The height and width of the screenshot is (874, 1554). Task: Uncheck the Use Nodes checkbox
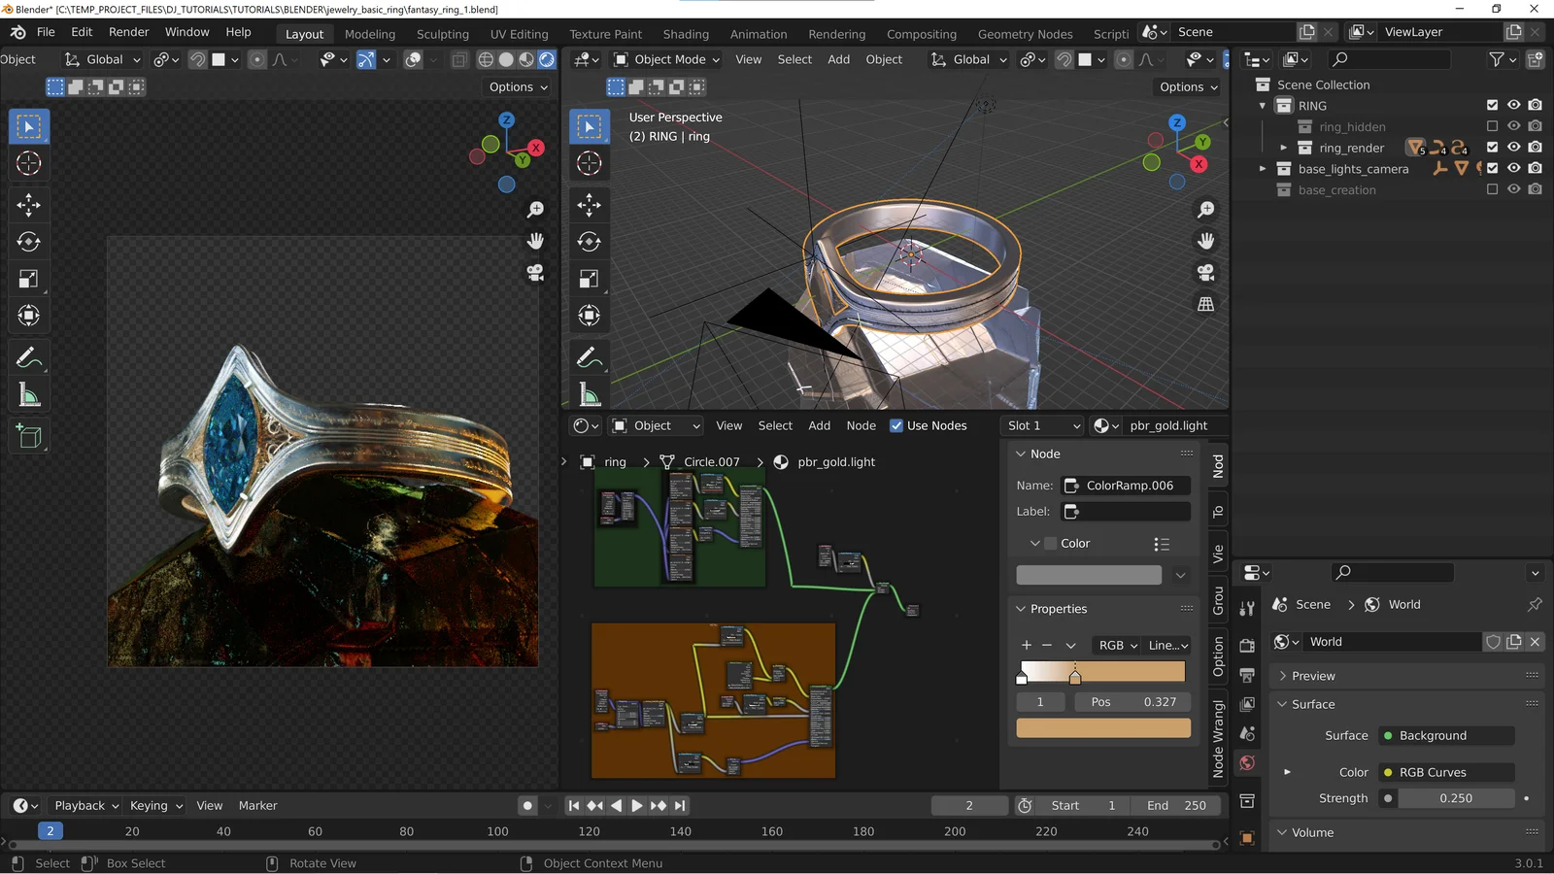click(x=895, y=425)
